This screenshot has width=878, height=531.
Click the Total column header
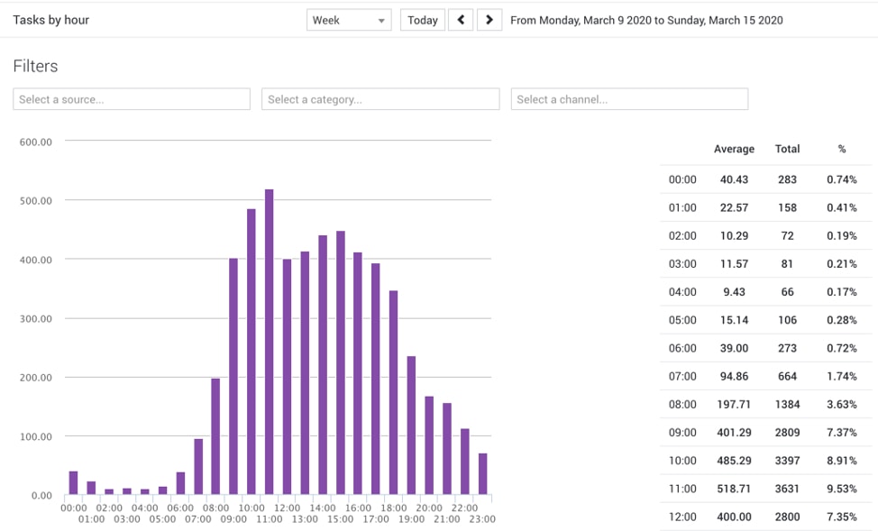787,149
